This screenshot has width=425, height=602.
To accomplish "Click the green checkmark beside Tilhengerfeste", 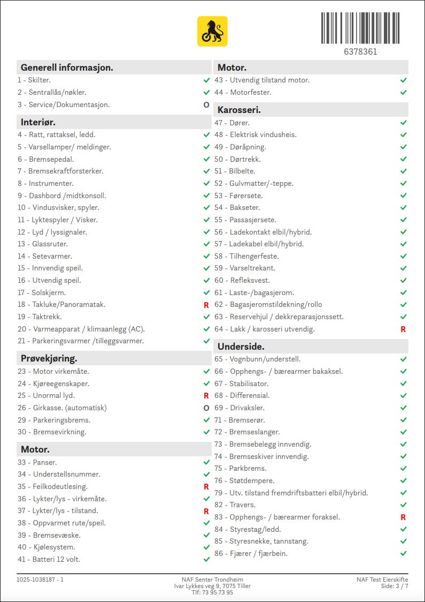I will [x=403, y=256].
